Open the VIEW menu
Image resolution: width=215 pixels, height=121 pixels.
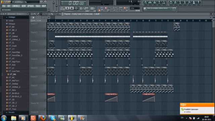(24, 6)
